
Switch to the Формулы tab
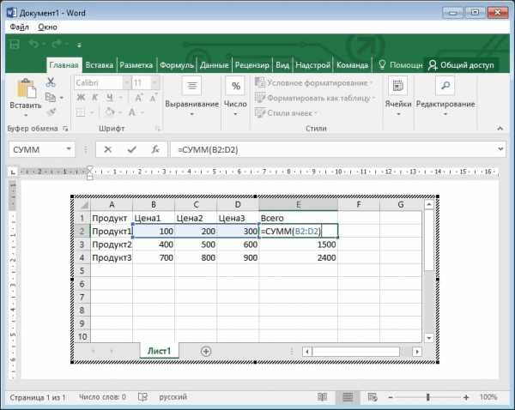(x=177, y=65)
